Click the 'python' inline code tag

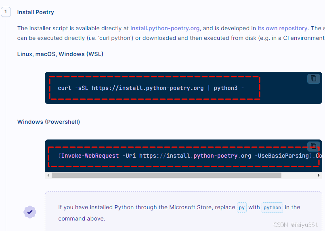tap(272, 208)
